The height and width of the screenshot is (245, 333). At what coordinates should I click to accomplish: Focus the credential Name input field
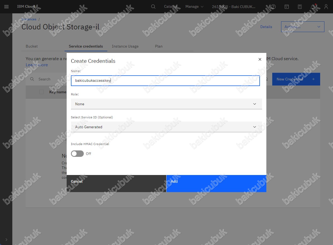pyautogui.click(x=165, y=81)
